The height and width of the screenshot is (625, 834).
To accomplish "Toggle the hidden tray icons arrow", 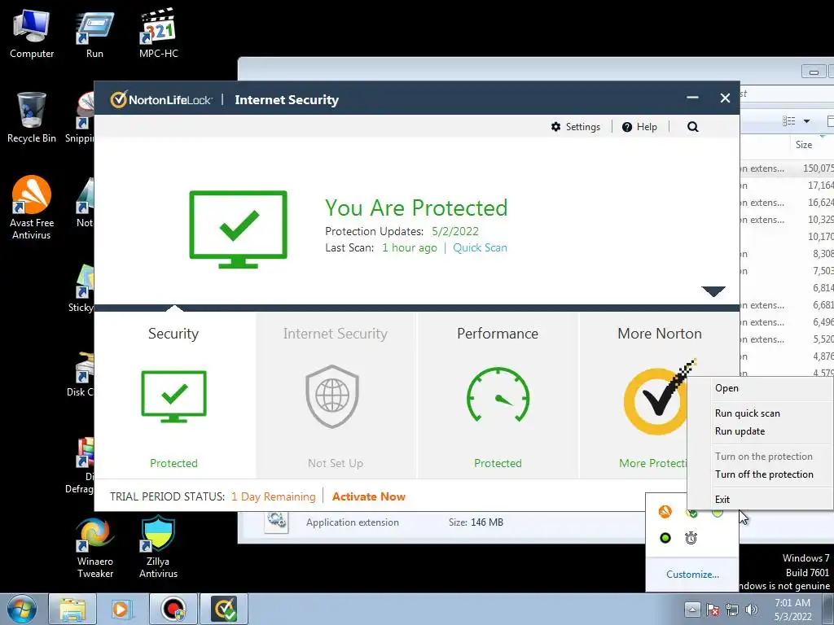I will tap(692, 610).
